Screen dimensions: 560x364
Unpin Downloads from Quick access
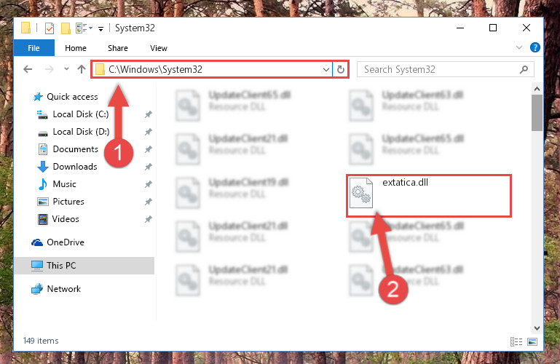tap(149, 167)
